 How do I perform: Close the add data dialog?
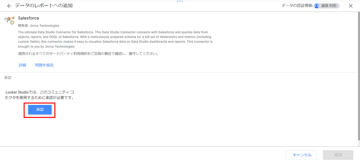click(x=351, y=6)
